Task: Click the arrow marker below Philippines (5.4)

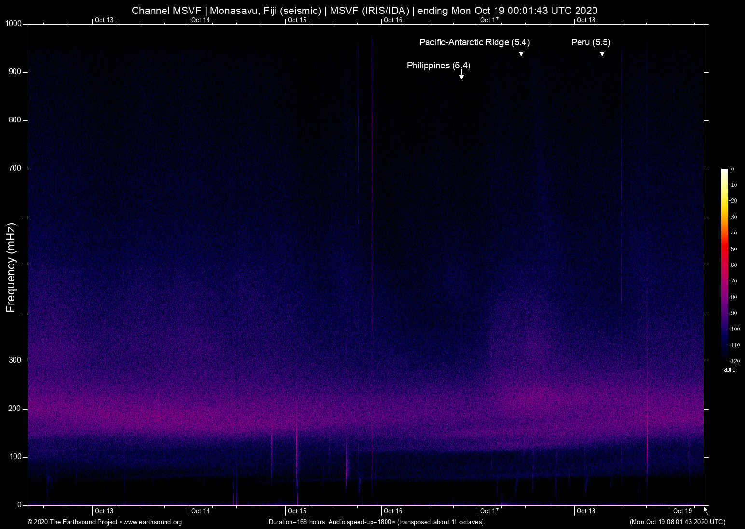Action: 461,76
